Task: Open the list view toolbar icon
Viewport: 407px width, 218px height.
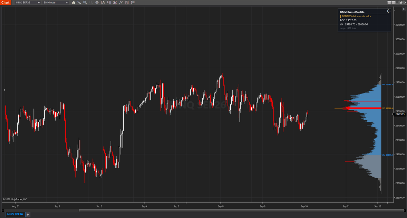Action: pyautogui.click(x=133, y=2)
